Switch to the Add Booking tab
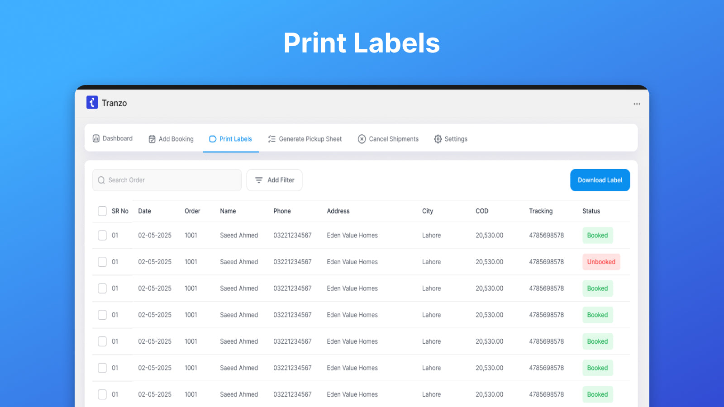 click(x=171, y=139)
